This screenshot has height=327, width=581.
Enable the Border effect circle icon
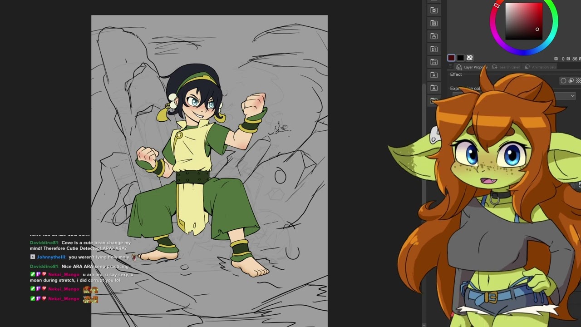pos(563,81)
